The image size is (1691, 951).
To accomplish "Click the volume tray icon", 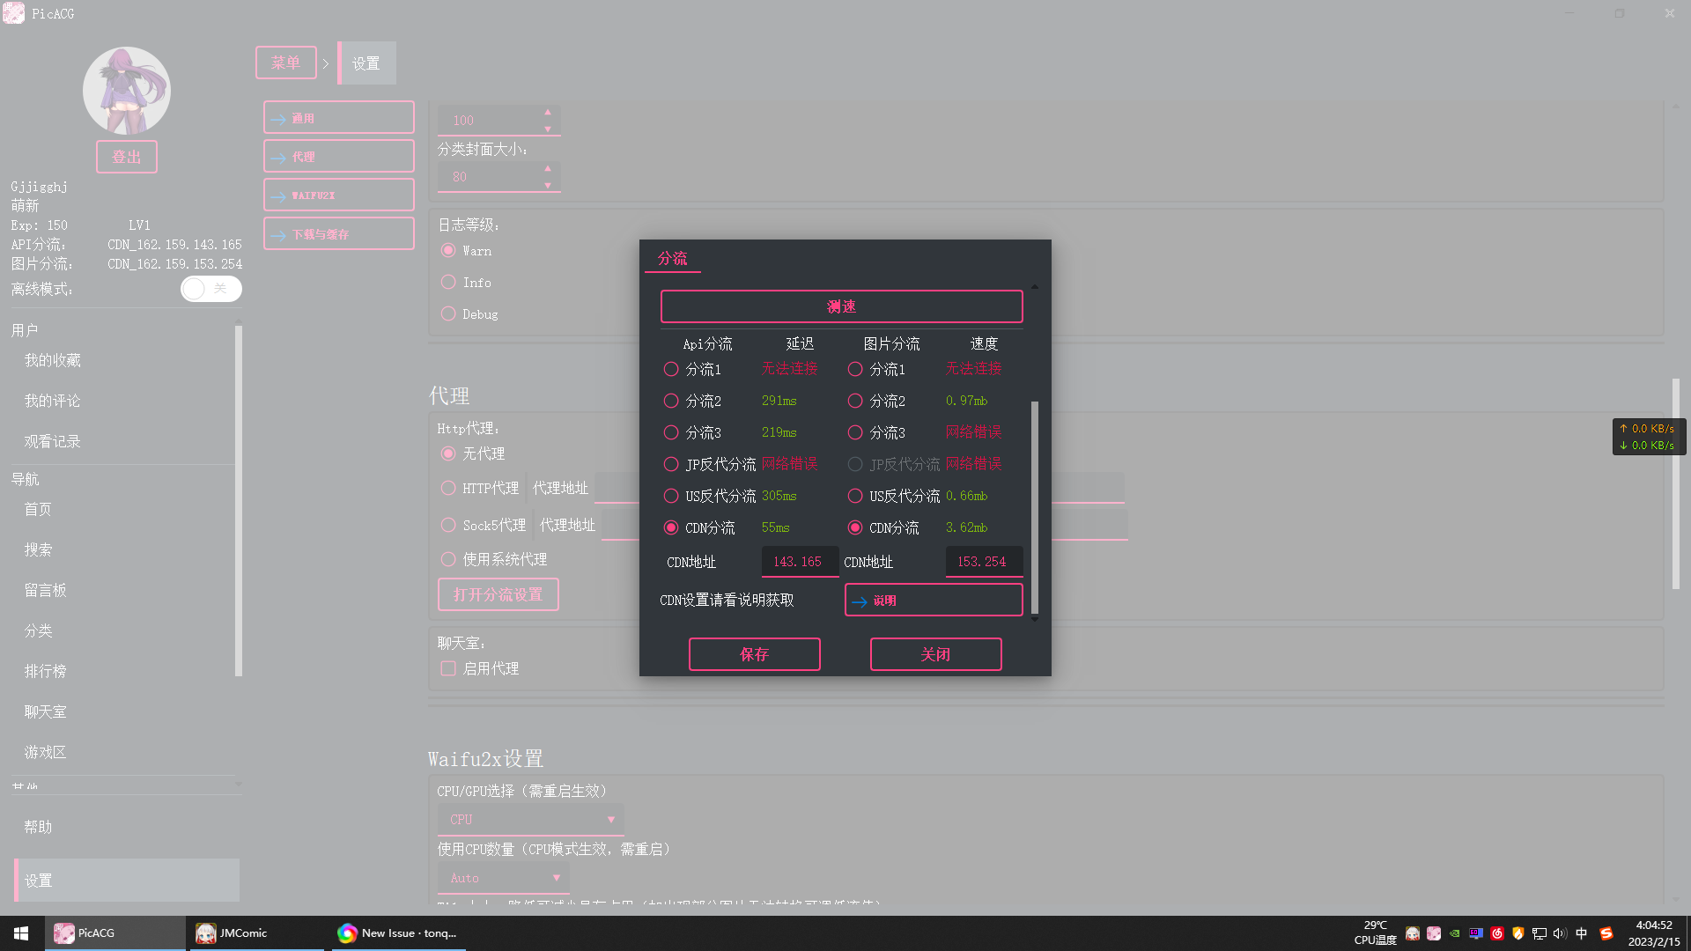I will tap(1560, 933).
